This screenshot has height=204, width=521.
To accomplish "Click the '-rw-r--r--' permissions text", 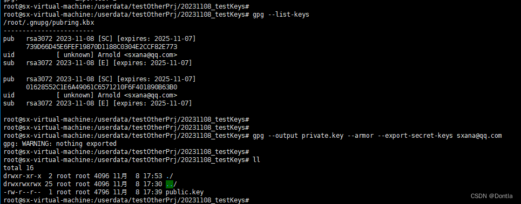I will (22, 192).
